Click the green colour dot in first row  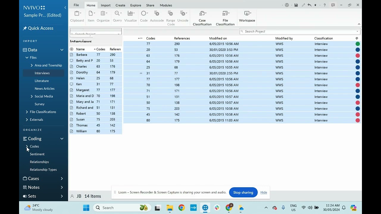(x=358, y=44)
